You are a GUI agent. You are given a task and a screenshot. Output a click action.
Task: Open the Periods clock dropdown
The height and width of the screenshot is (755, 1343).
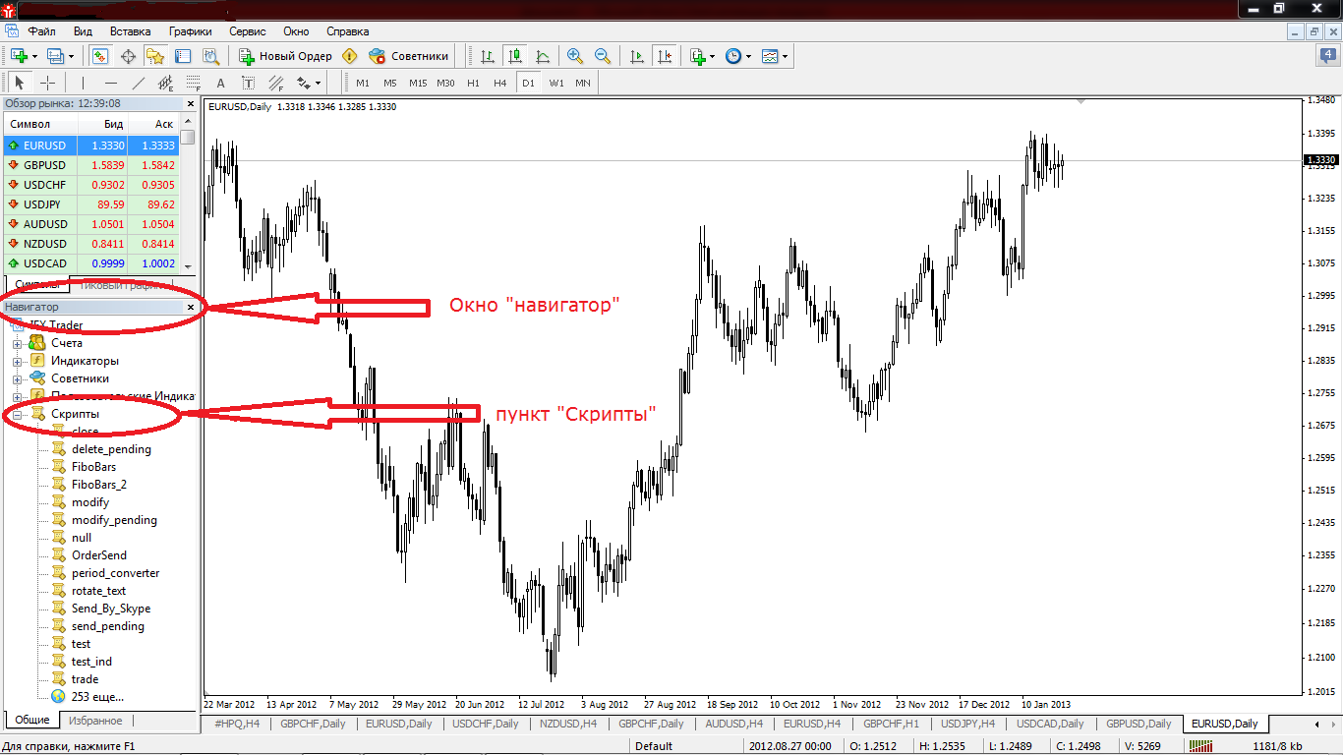click(737, 56)
